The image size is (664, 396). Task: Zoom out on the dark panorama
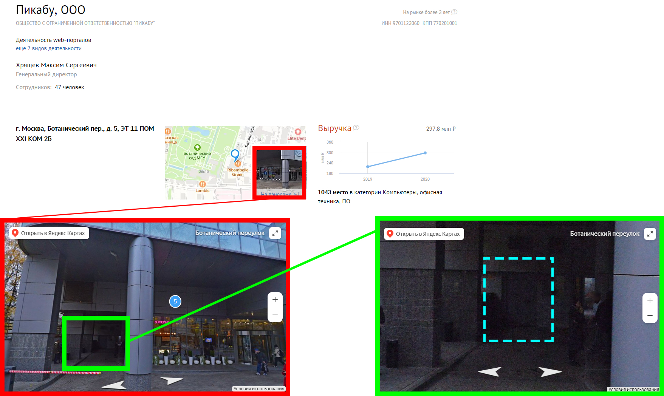pyautogui.click(x=650, y=316)
